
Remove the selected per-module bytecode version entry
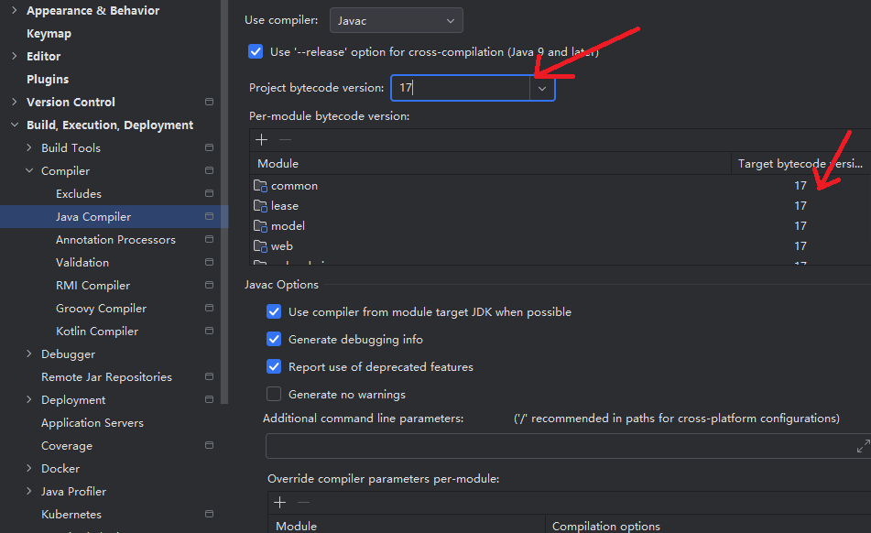point(285,140)
